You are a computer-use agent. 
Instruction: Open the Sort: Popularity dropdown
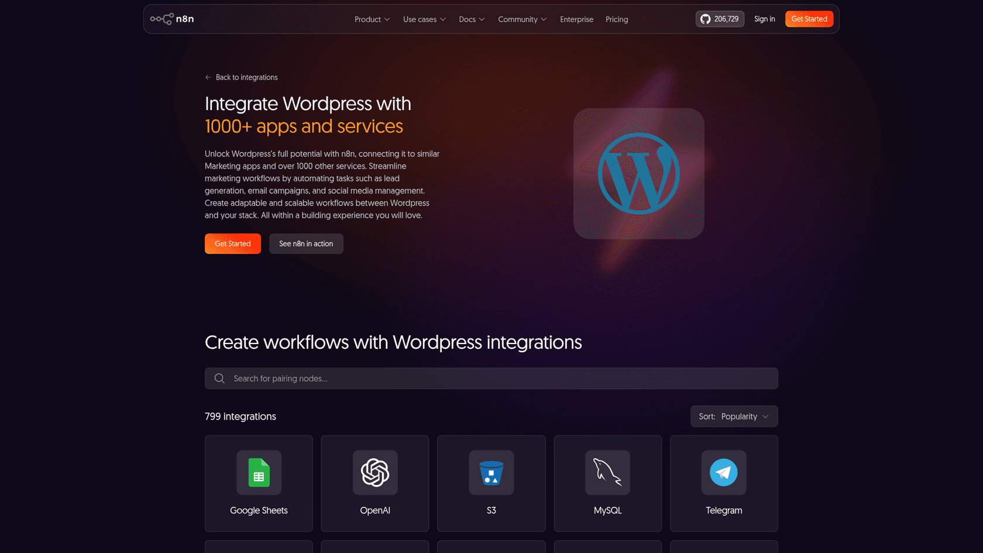734,417
